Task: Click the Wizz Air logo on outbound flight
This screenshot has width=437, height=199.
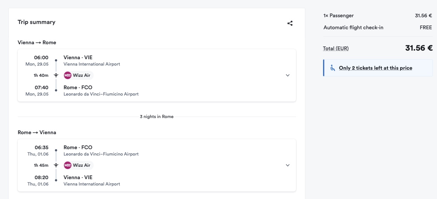Action: [x=68, y=75]
